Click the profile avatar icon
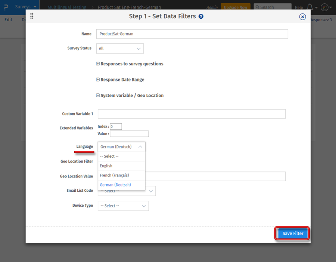The image size is (336, 262). point(324,7)
